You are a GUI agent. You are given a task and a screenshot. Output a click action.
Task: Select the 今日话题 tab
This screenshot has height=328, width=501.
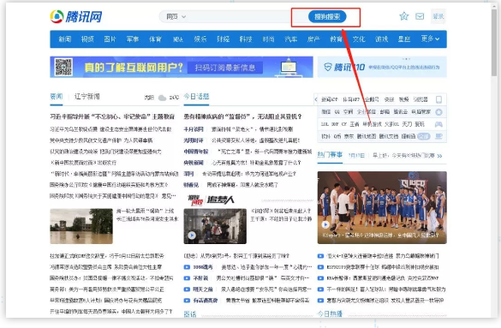coord(196,97)
